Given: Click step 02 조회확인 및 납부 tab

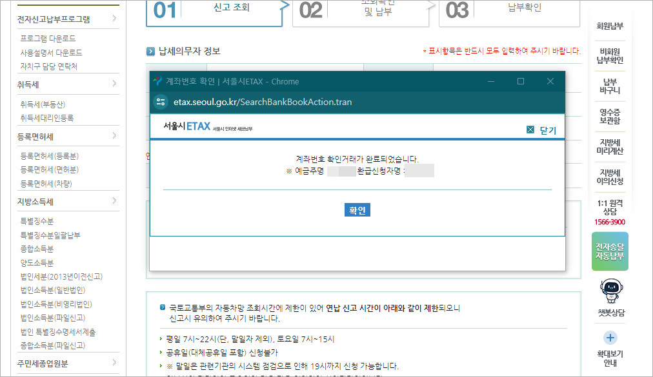Looking at the screenshot, I should click(x=361, y=12).
